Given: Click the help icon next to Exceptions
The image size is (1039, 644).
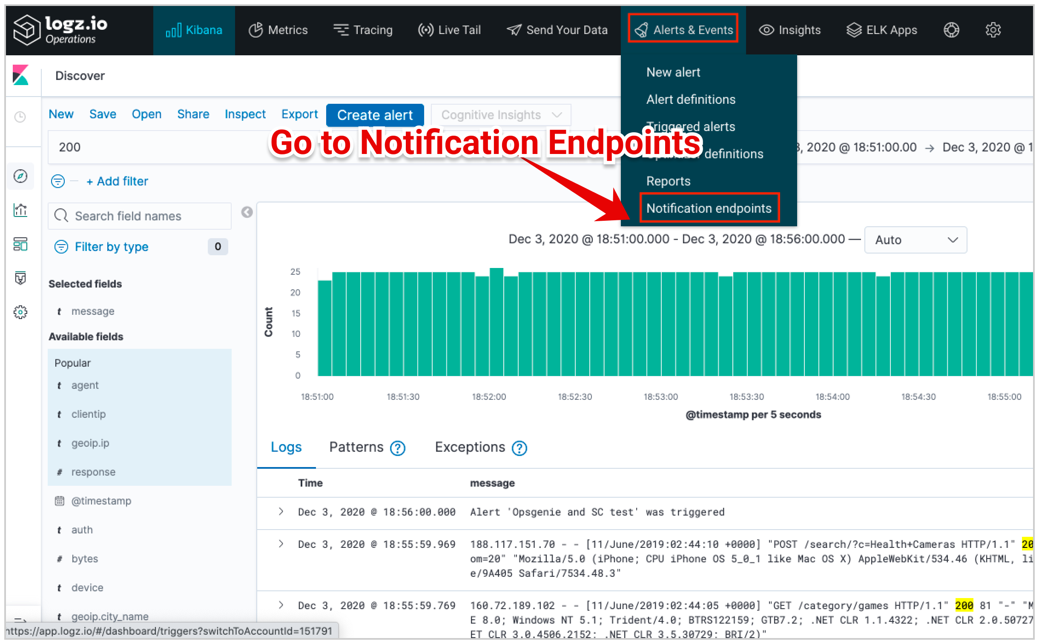Looking at the screenshot, I should [x=519, y=448].
